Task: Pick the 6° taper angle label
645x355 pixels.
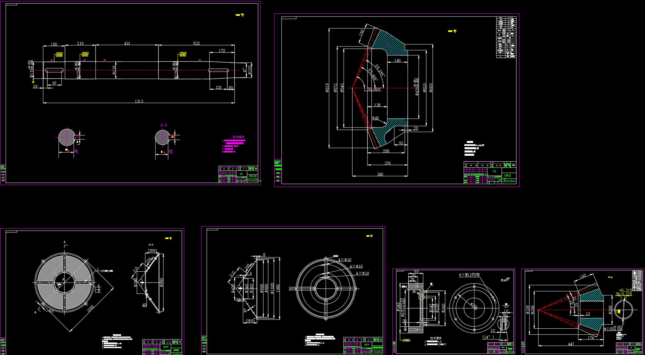Action: (244, 70)
